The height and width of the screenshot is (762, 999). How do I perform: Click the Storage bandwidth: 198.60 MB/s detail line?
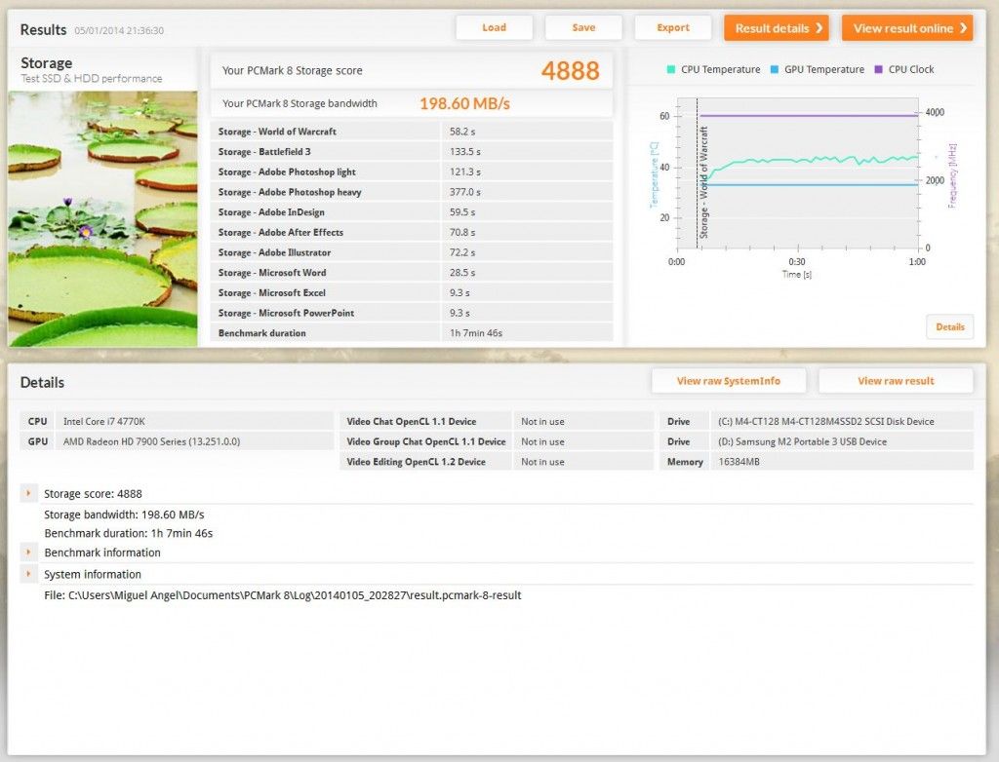coord(124,514)
